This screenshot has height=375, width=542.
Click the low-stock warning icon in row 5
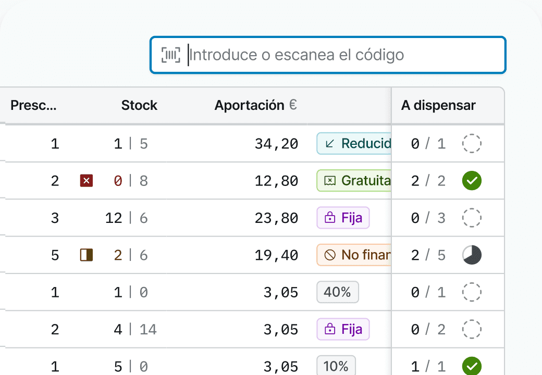click(86, 255)
